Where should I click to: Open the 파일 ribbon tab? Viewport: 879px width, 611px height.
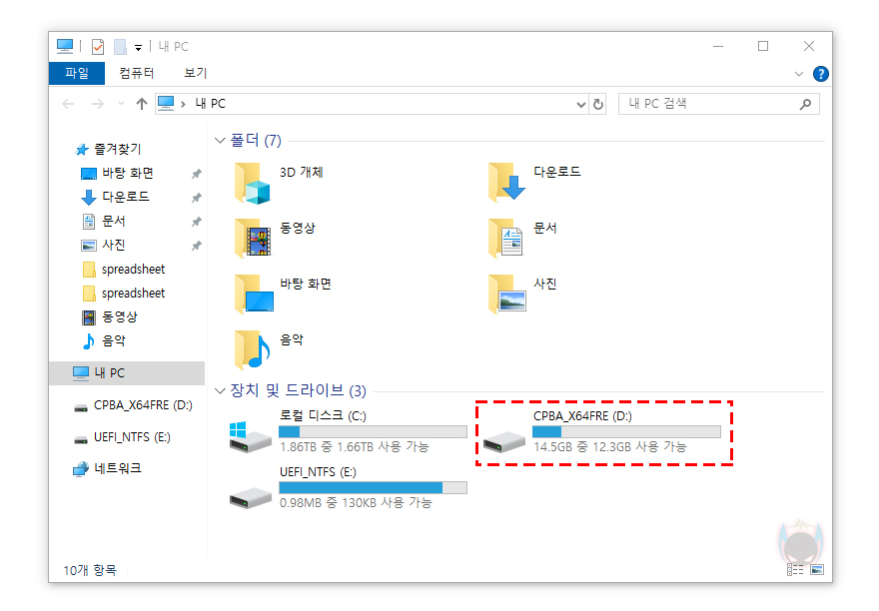tap(77, 73)
